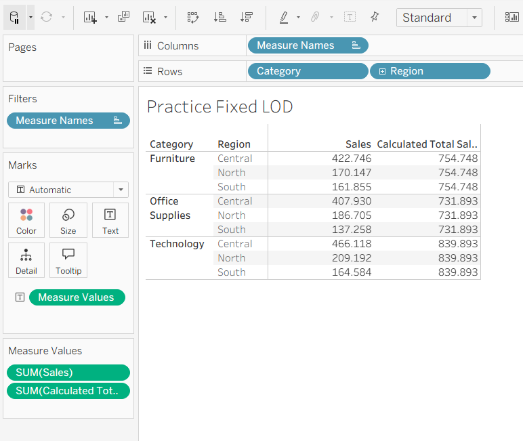The width and height of the screenshot is (523, 441).
Task: Select the Category pill on Rows shelf
Action: [308, 71]
